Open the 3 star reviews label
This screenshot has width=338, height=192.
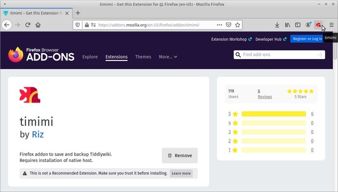point(233,132)
